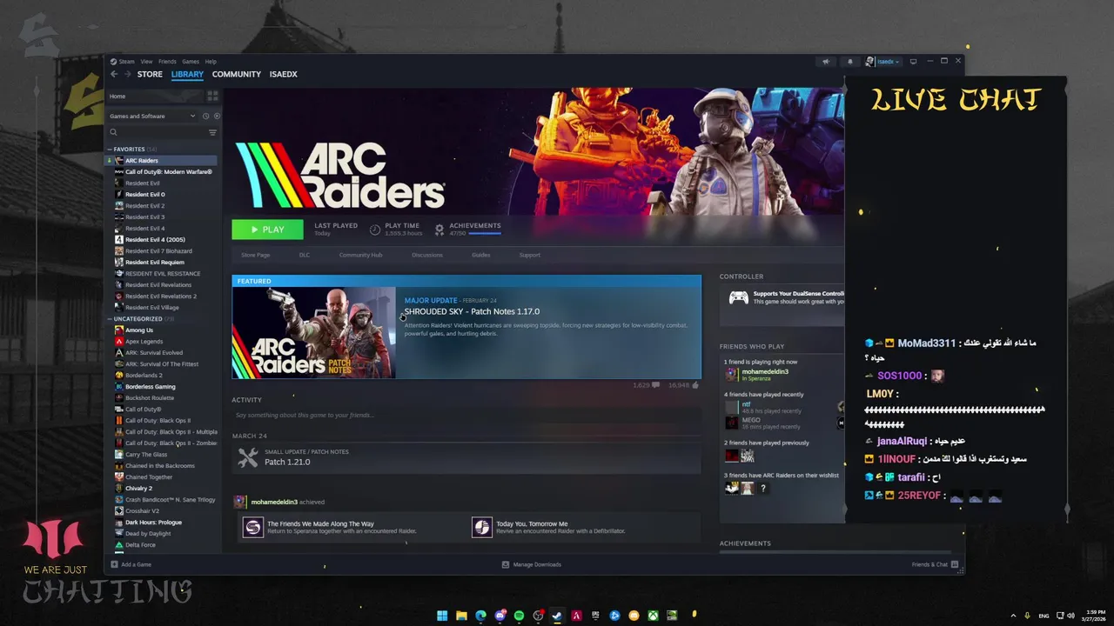
Task: Open the View menu
Action: point(147,62)
